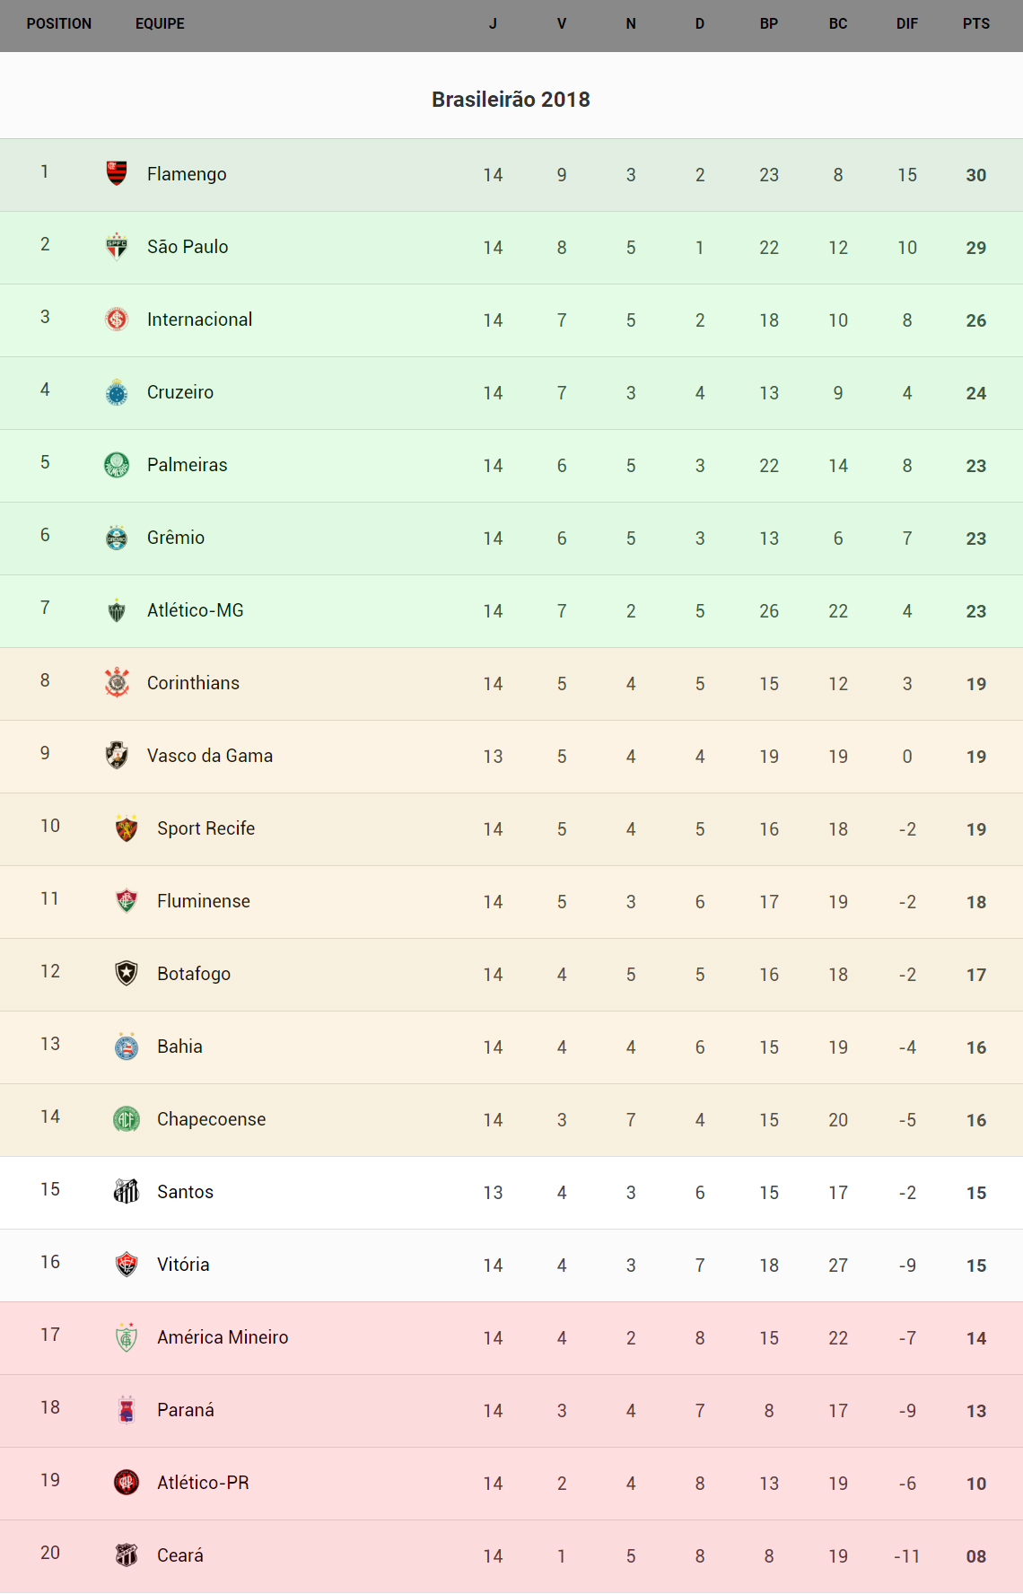Click Ceará's points value 08

point(975,1556)
